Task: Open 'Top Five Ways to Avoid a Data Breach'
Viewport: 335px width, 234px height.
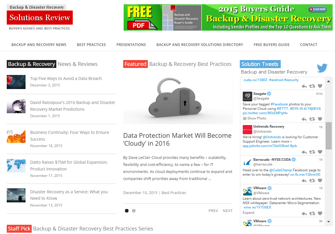Action: point(66,78)
